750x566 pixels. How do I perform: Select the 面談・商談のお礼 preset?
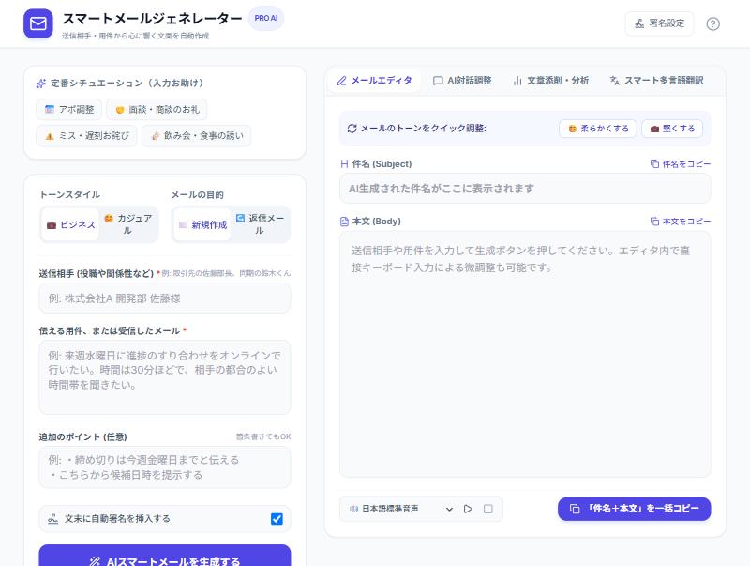tap(157, 109)
